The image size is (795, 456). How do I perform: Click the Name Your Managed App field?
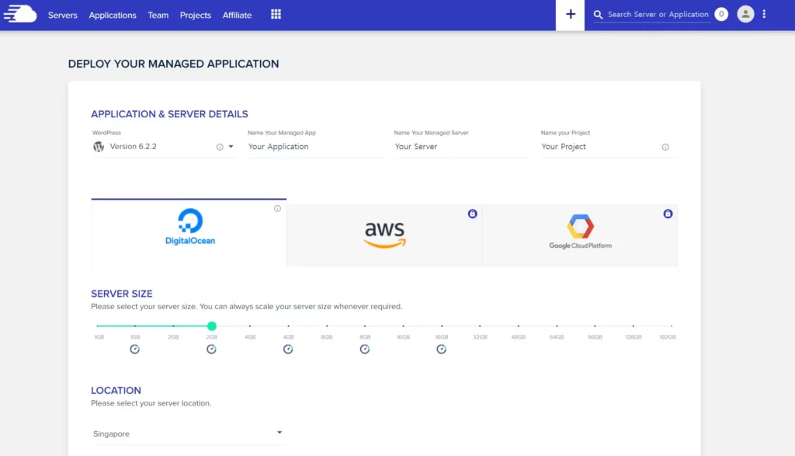pos(315,147)
